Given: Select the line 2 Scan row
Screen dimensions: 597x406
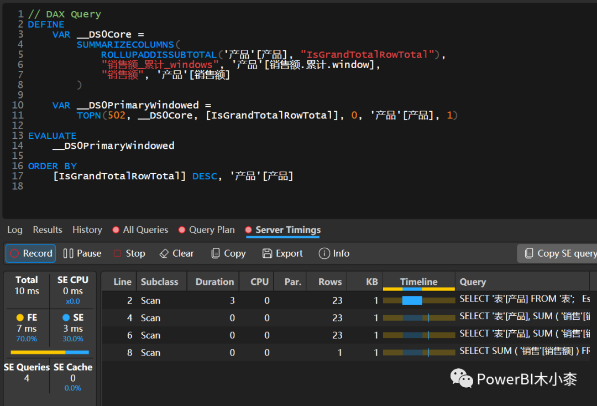Looking at the screenshot, I should pyautogui.click(x=345, y=300).
